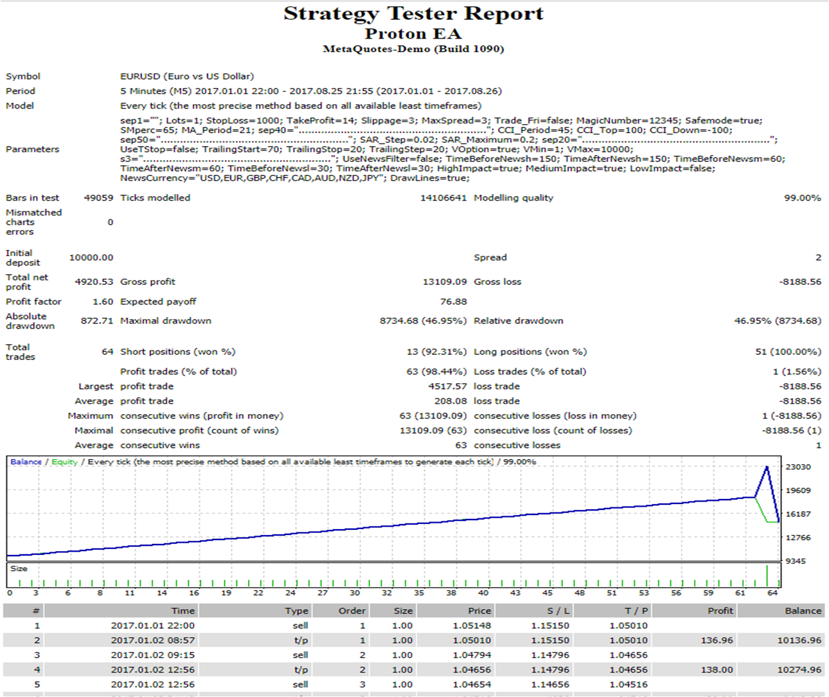The width and height of the screenshot is (829, 697).
Task: Click the time cell "2017.01.01 22:00"
Action: coord(152,626)
